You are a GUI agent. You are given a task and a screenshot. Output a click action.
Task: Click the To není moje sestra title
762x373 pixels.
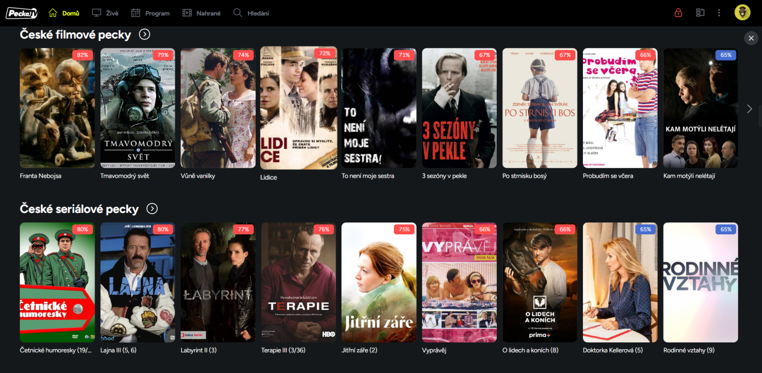[x=368, y=176]
